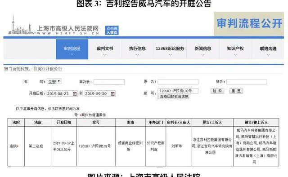
Task: Open the calendar picker beside end date 2019-09-30
Action: 113,94
